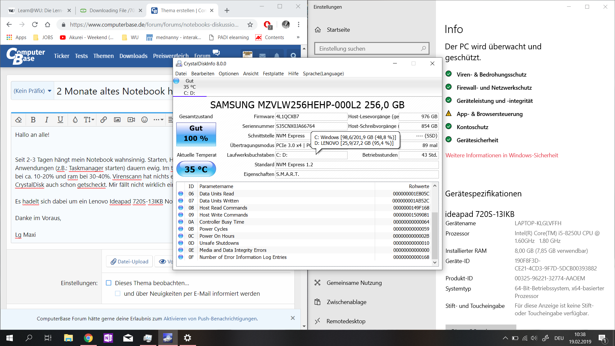Check 'Dieses Thema beobachten' checkbox
The image size is (615, 346).
109,283
